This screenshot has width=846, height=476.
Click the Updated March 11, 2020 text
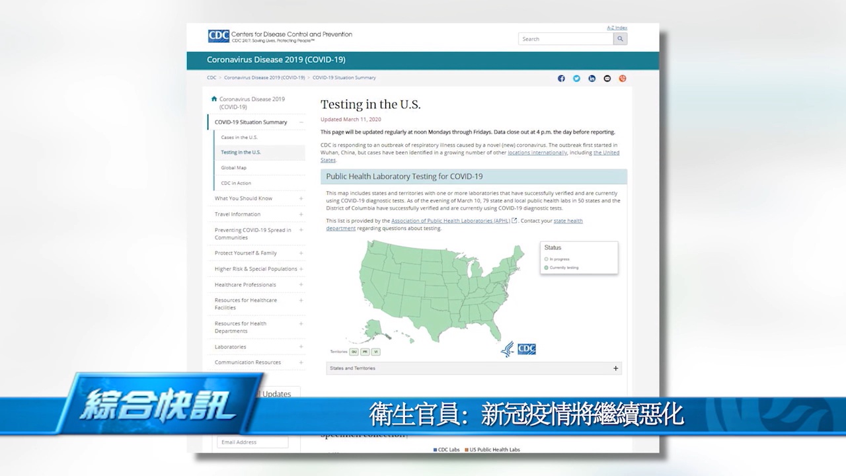[351, 120]
